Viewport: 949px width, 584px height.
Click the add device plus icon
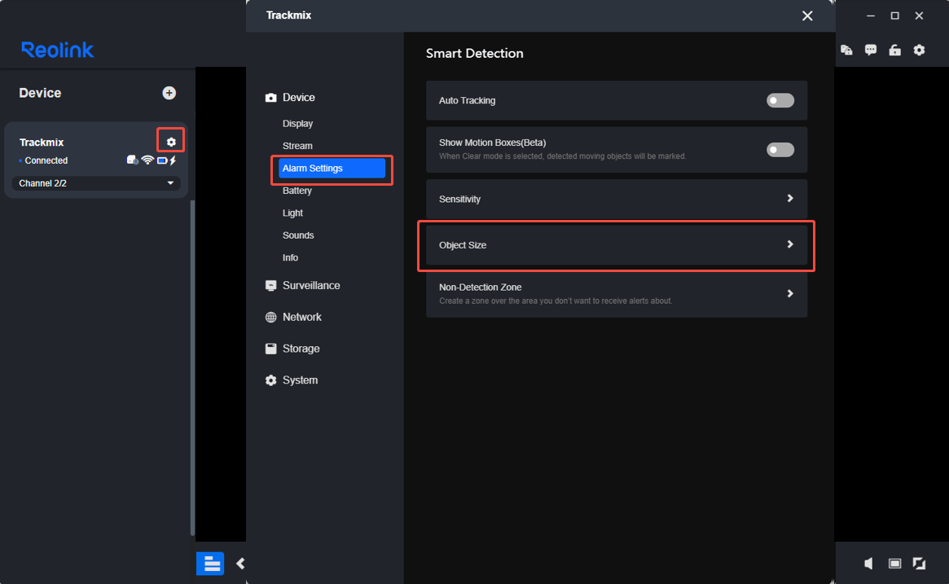(169, 93)
